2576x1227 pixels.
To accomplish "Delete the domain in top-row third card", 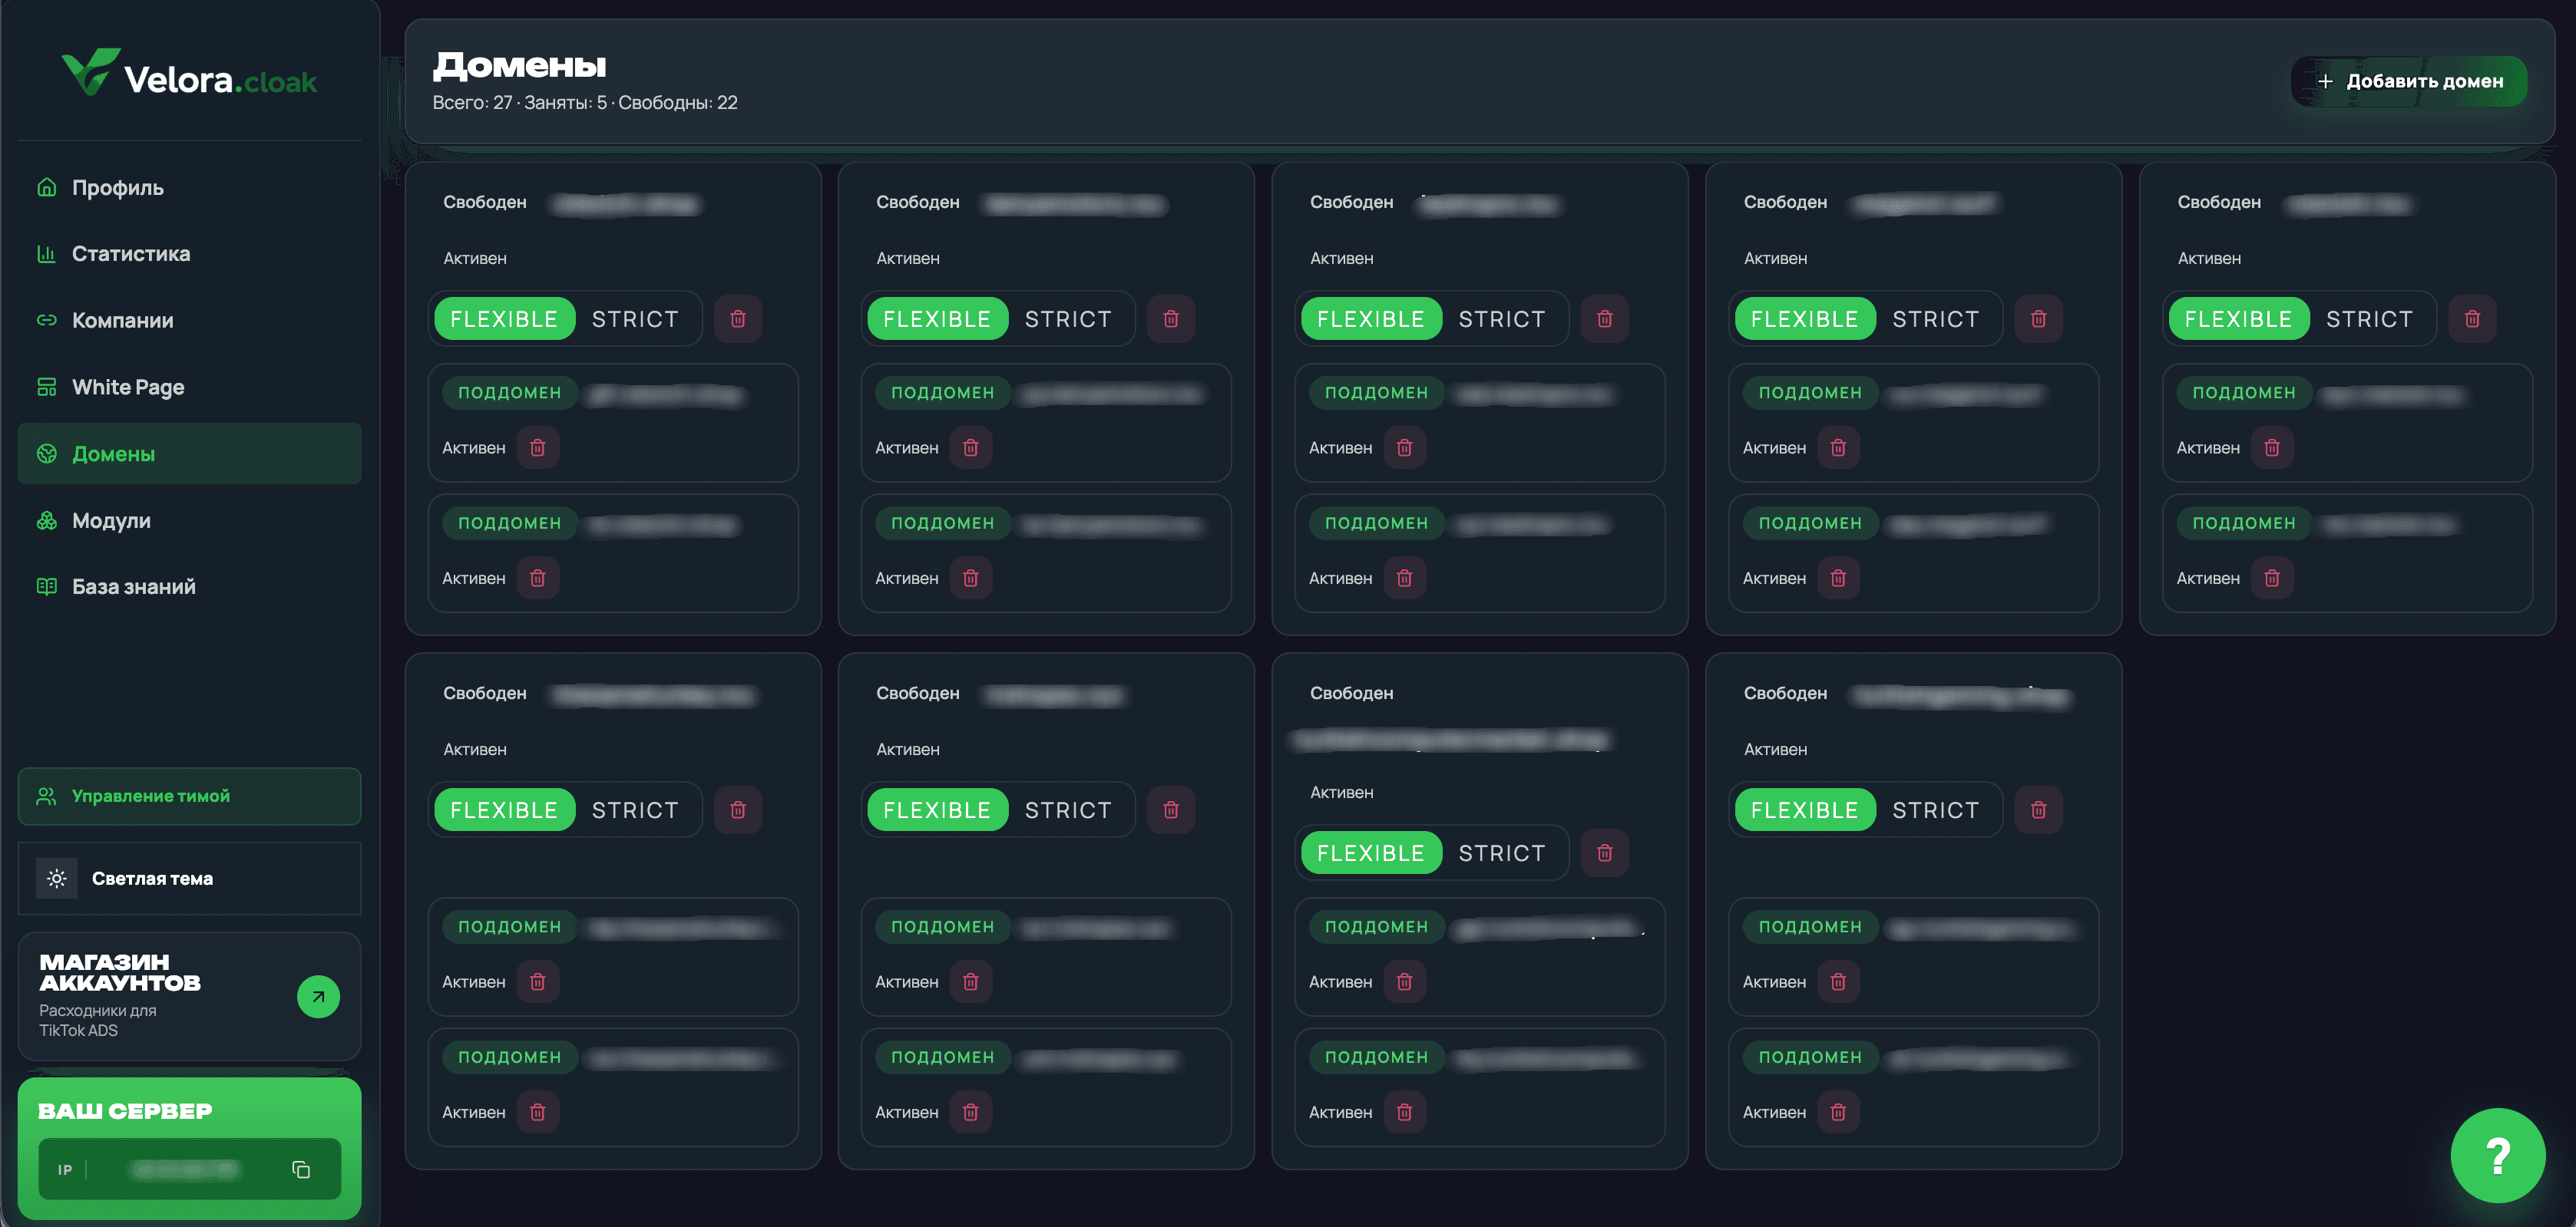I will [x=1605, y=318].
